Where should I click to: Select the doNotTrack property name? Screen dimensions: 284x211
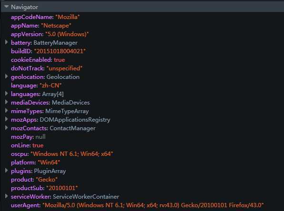coord(28,68)
